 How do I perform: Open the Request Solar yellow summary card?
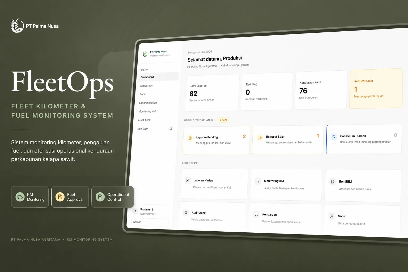tap(376, 88)
